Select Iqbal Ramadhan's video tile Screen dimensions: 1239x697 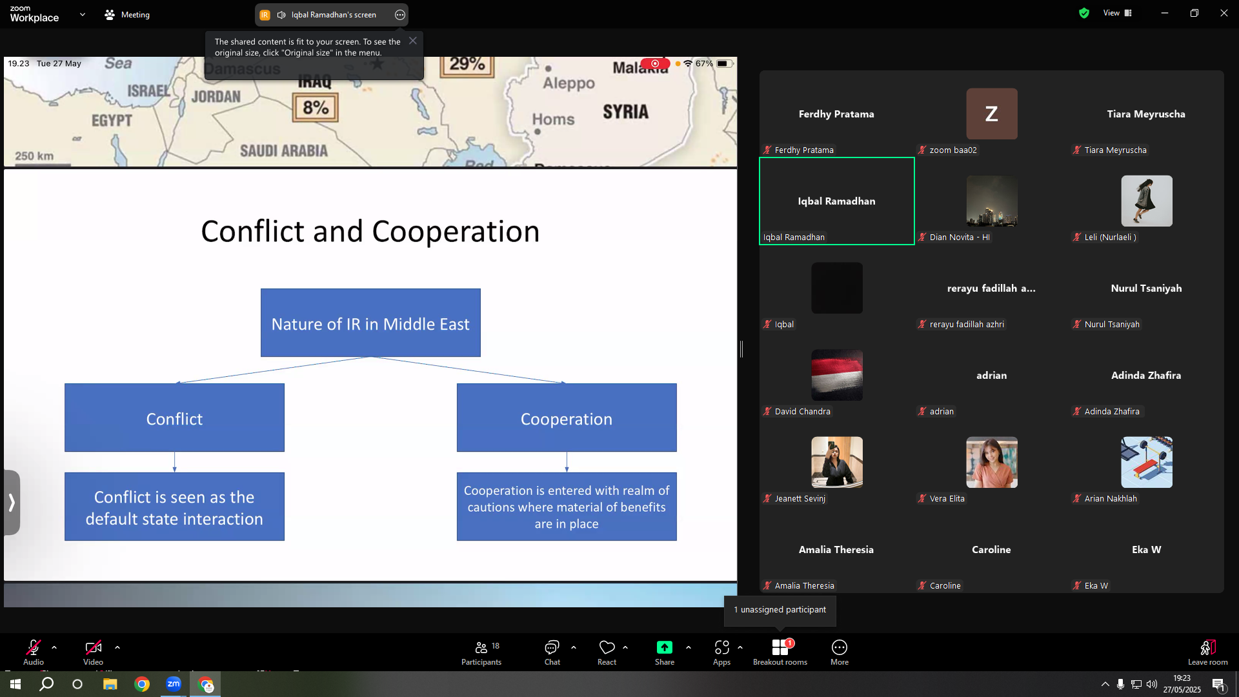pos(837,201)
